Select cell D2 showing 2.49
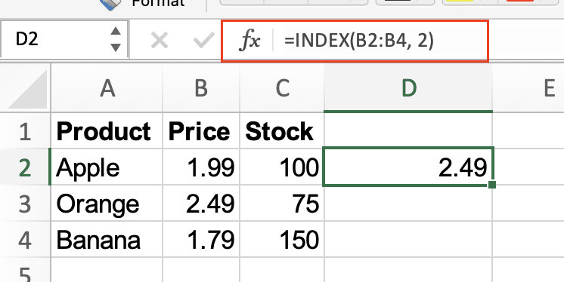Screen dimensions: 564x282 click(408, 167)
